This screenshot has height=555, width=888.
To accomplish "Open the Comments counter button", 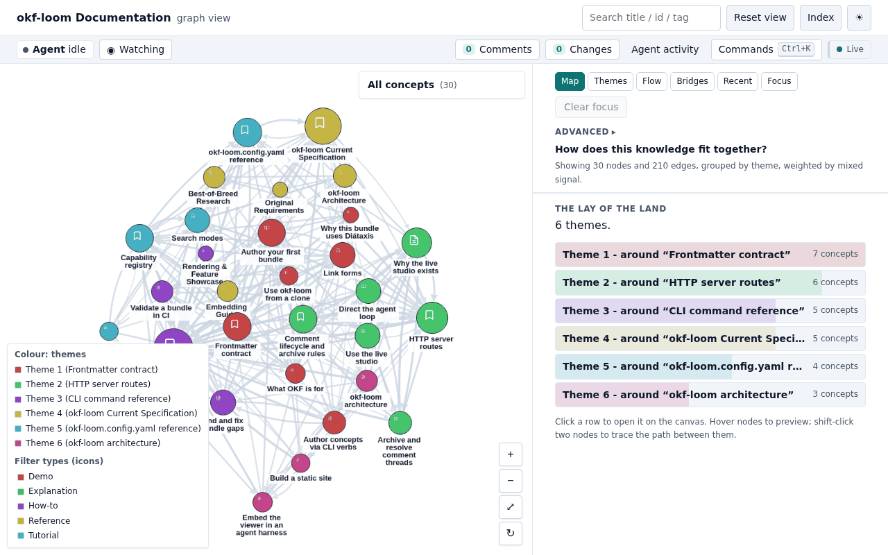I will pyautogui.click(x=497, y=50).
